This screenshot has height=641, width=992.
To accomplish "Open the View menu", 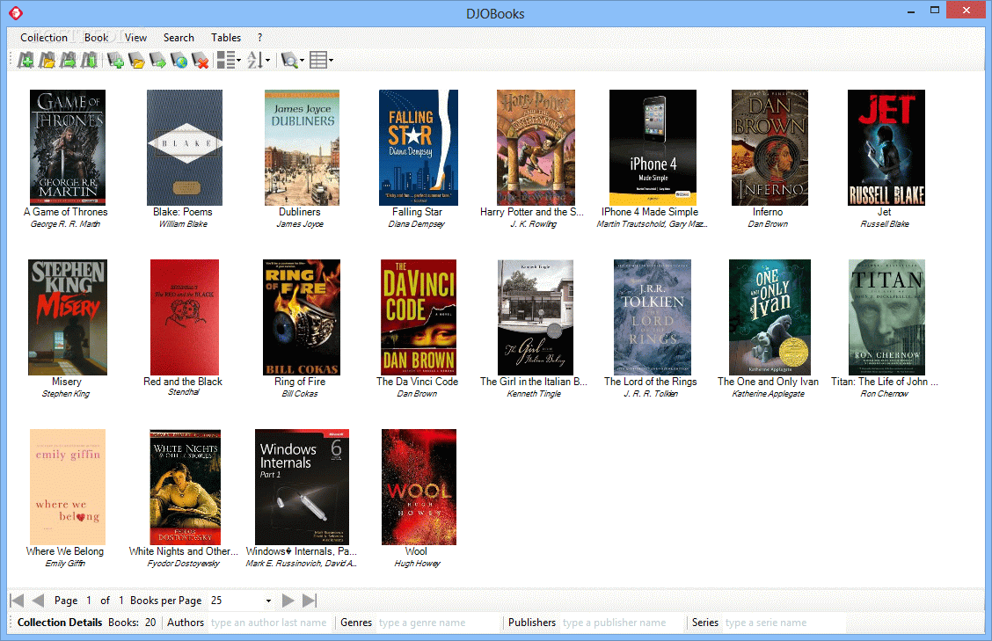I will coord(135,37).
